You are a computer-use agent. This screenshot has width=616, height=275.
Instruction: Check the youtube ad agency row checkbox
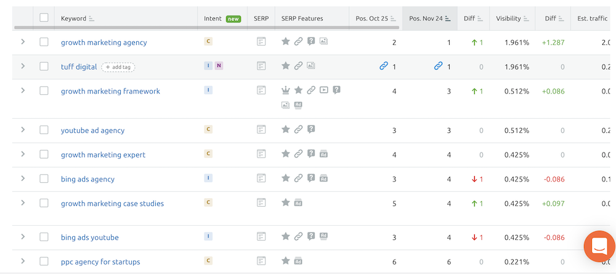[44, 129]
